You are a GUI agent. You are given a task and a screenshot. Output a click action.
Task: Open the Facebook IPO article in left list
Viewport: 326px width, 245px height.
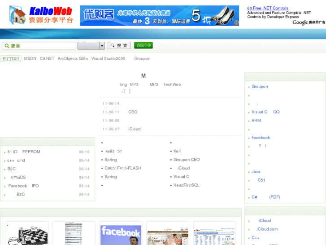click(x=23, y=186)
